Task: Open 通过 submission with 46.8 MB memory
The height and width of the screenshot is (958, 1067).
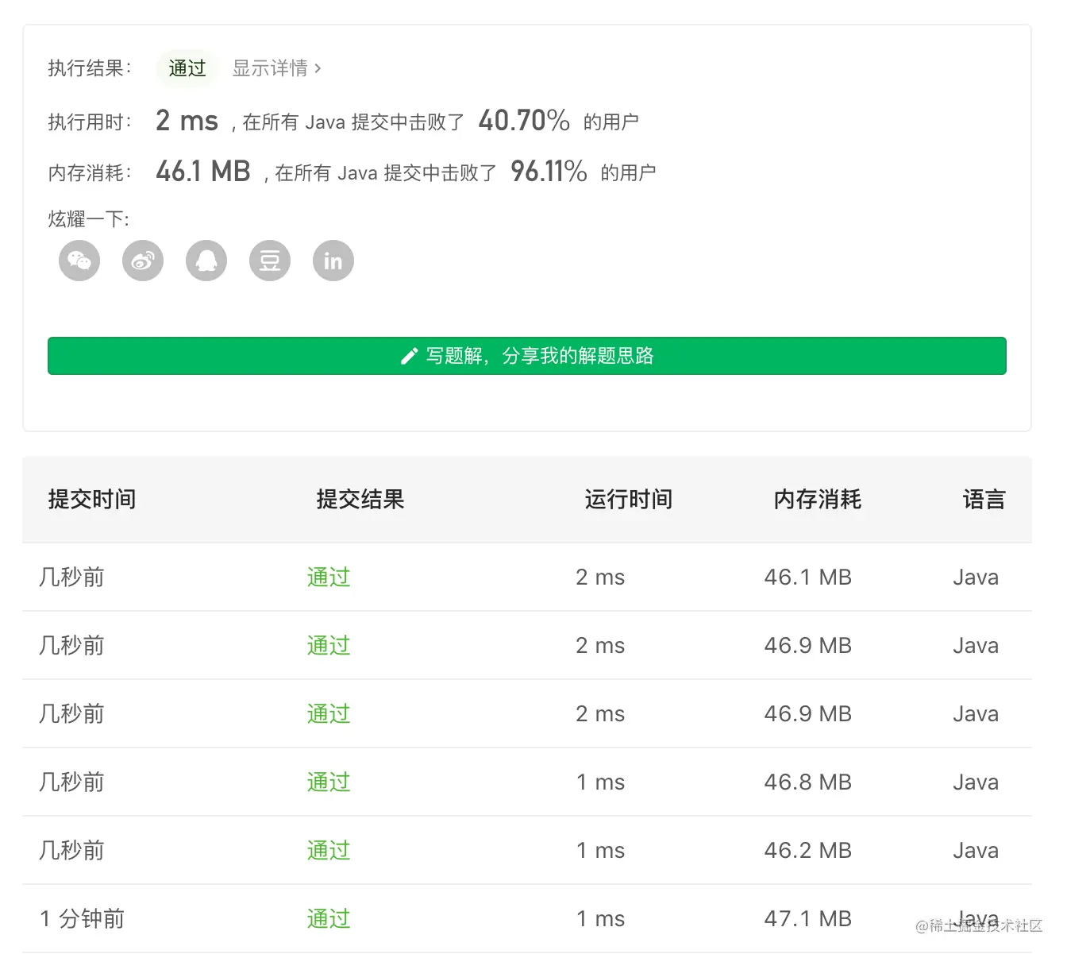Action: (329, 782)
